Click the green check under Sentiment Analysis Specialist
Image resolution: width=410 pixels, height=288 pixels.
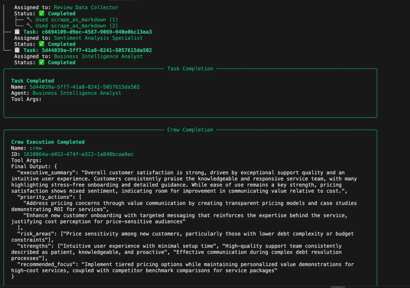[42, 44]
